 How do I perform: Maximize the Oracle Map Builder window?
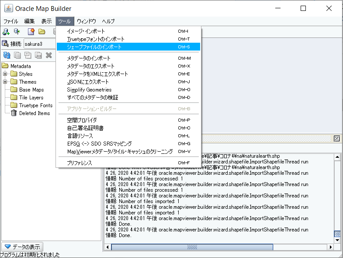[x=303, y=8]
